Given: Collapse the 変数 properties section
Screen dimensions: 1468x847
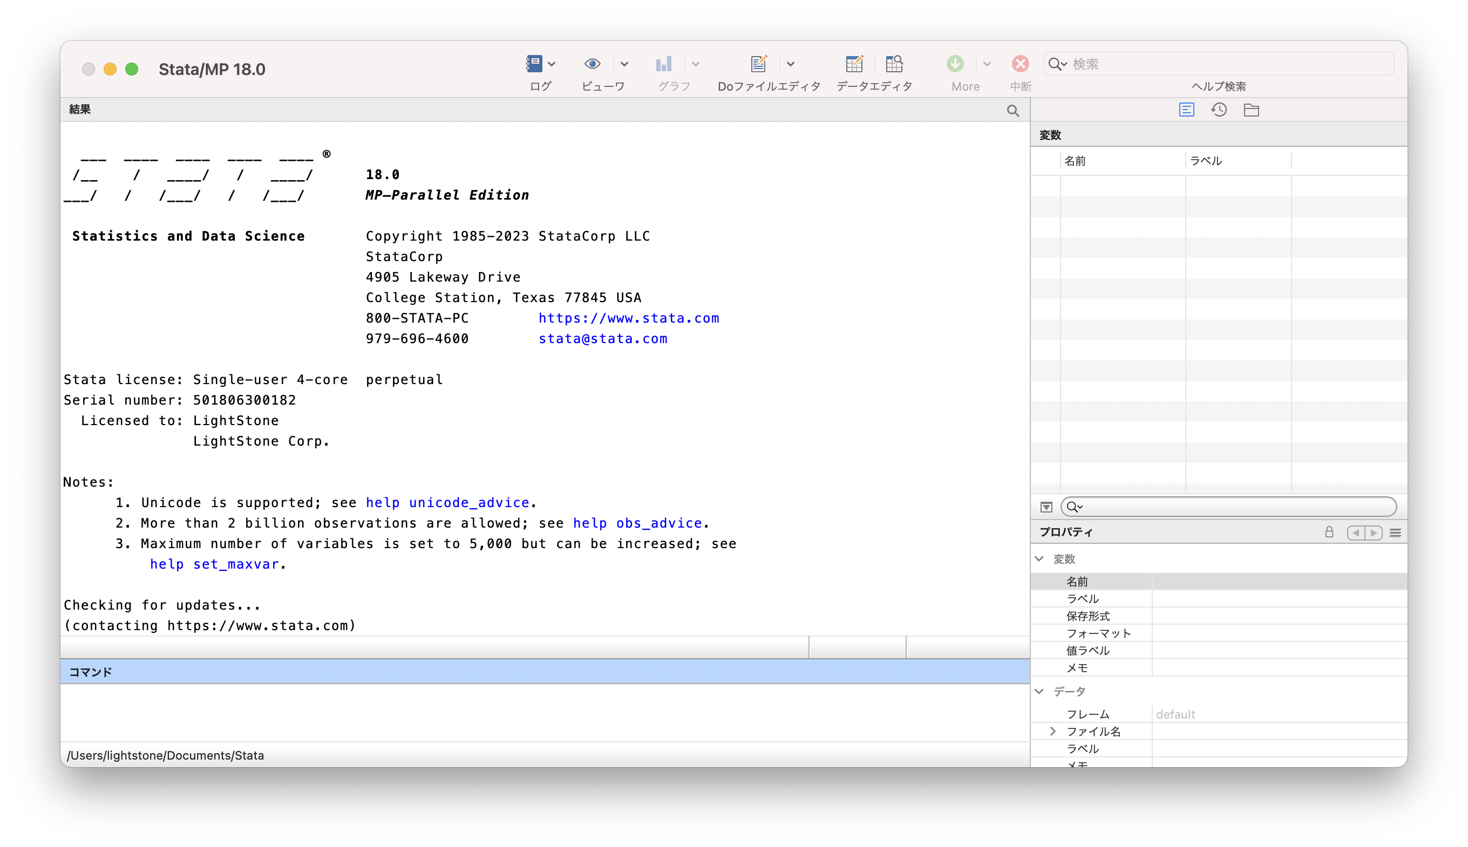Looking at the screenshot, I should coord(1039,559).
